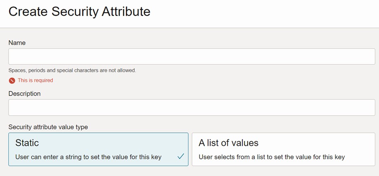The height and width of the screenshot is (176, 379).
Task: Click empty space right of the required error
Action: 202,81
